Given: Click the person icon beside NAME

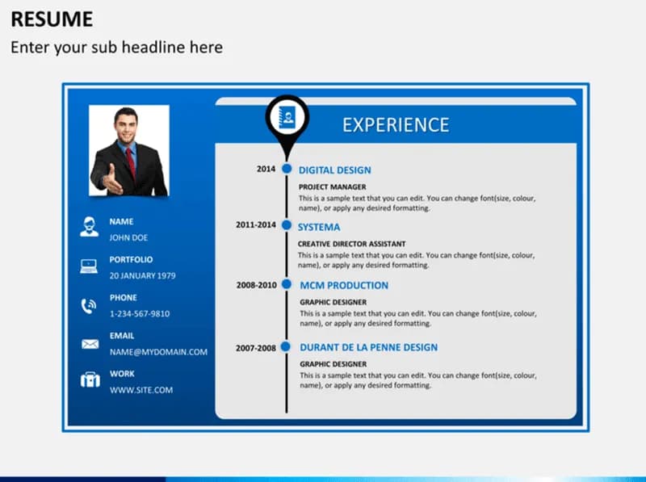Looking at the screenshot, I should click(89, 227).
